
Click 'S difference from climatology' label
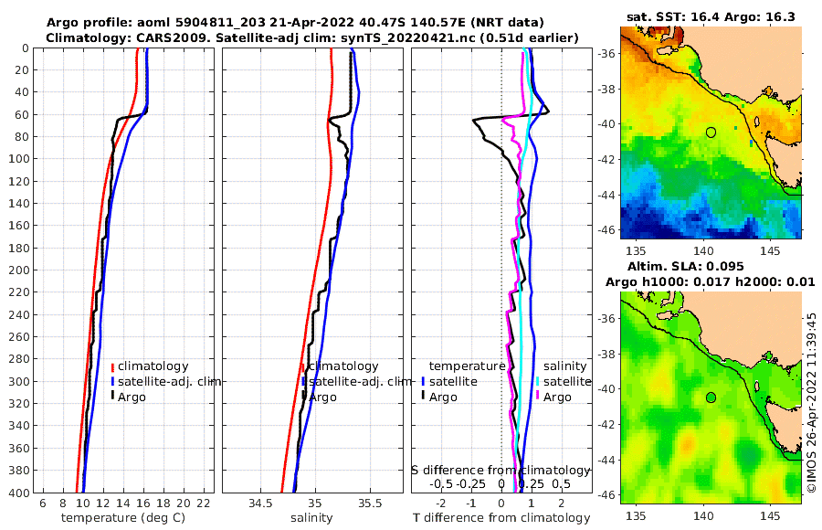coord(501,471)
